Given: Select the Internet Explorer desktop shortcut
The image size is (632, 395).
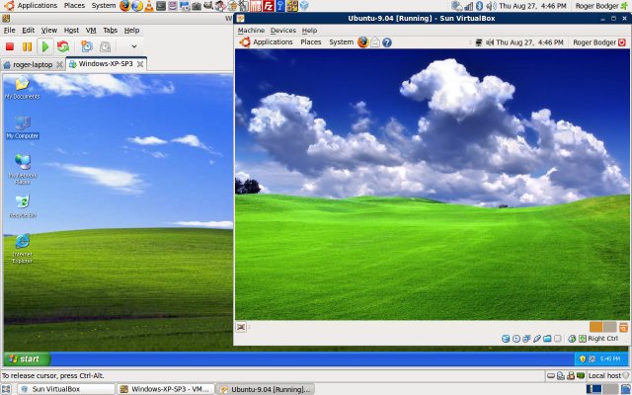Looking at the screenshot, I should pyautogui.click(x=22, y=248).
